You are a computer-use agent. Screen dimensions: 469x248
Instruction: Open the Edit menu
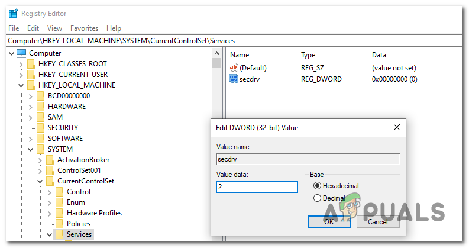pyautogui.click(x=33, y=28)
